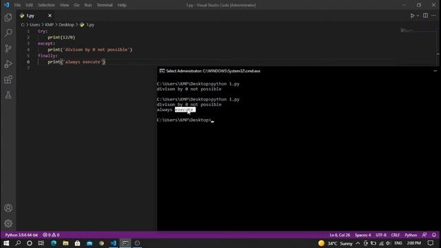Open the Explorer view in activity bar
Screen dimensions: 441x248
click(x=8, y=17)
